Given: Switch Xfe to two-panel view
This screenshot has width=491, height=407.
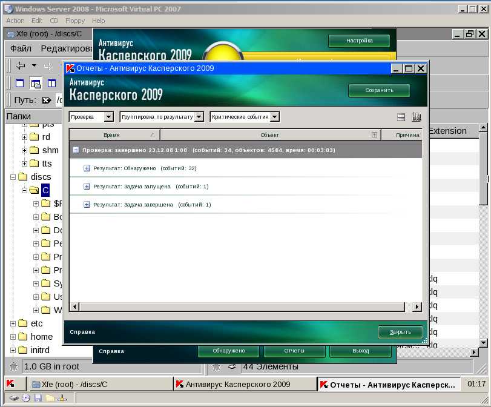Looking at the screenshot, I should click(51, 84).
